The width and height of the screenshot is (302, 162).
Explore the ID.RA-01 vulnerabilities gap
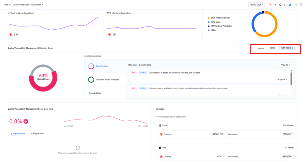pos(283,79)
